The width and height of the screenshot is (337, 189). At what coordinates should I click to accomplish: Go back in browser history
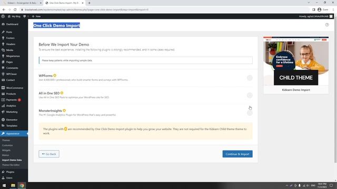(4, 9)
